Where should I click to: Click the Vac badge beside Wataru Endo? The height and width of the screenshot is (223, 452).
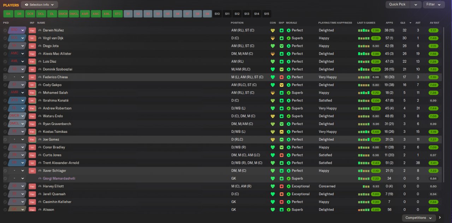point(32,116)
